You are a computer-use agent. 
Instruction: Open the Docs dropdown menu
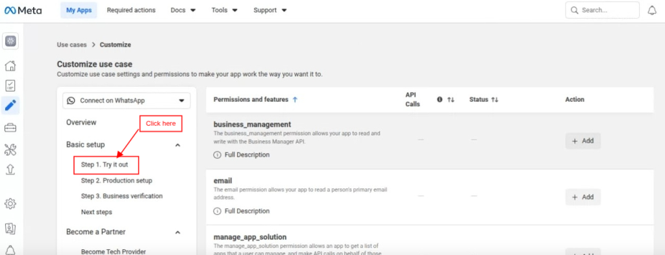pos(183,10)
